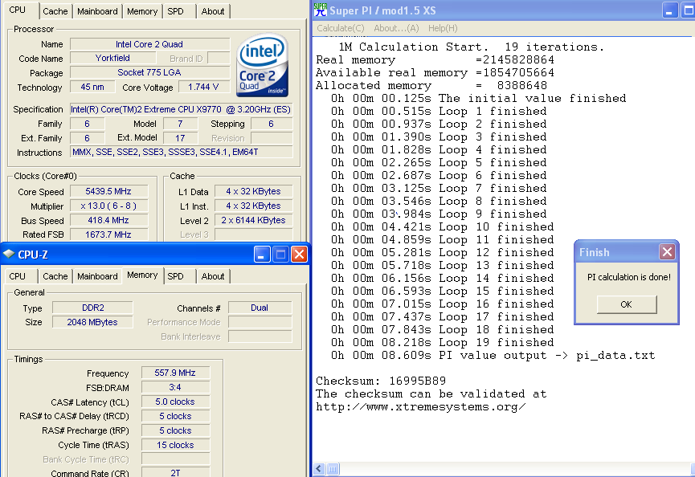695x477 pixels.
Task: Click the Instructions field listing MMX, SSE
Action: click(182, 152)
